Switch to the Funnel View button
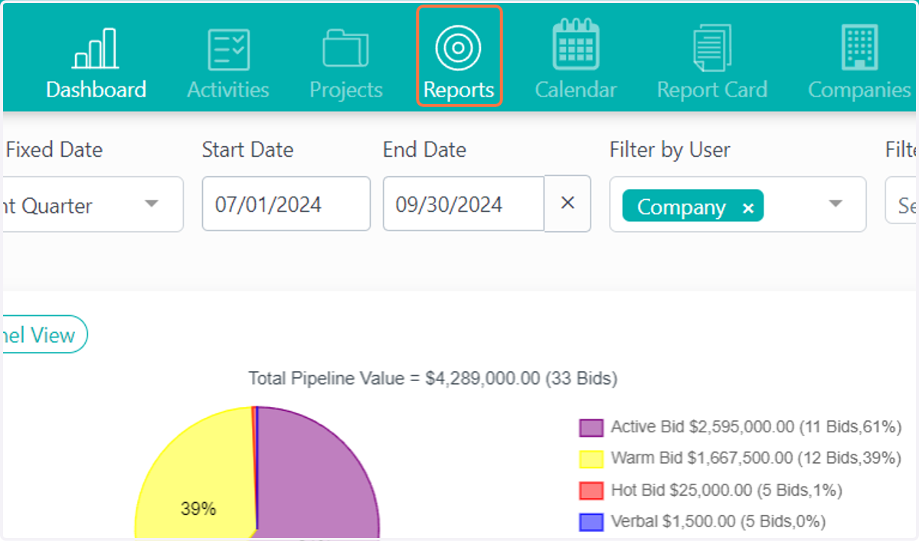Image resolution: width=919 pixels, height=541 pixels. point(44,334)
